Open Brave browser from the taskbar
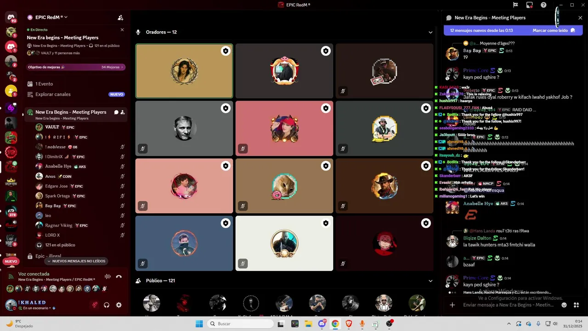The image size is (588, 331). tap(349, 324)
